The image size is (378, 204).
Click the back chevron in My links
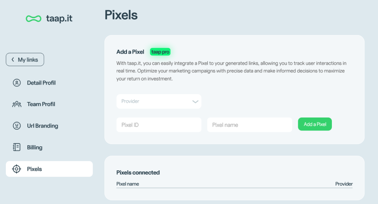(13, 60)
